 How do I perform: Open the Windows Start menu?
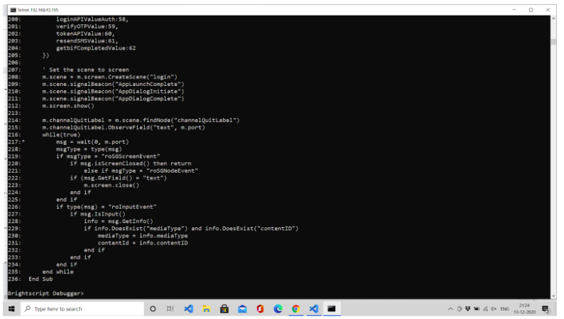point(11,308)
